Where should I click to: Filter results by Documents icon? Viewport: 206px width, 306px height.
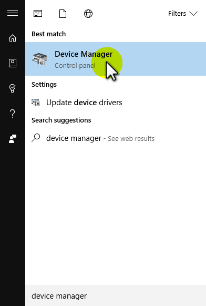63,14
